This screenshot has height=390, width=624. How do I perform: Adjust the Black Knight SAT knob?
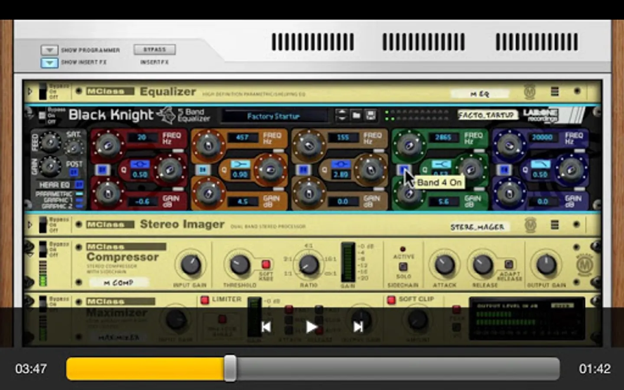pyautogui.click(x=74, y=148)
